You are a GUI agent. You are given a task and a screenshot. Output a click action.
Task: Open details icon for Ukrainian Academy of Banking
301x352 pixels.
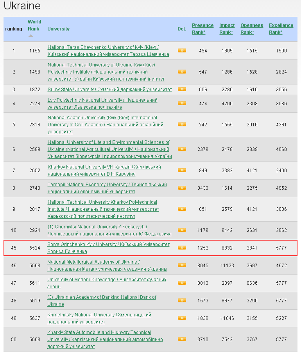tap(182, 300)
